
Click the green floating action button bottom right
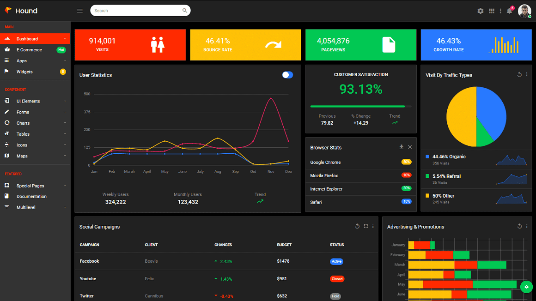526,287
